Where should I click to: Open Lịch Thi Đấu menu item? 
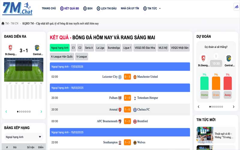[106, 8]
